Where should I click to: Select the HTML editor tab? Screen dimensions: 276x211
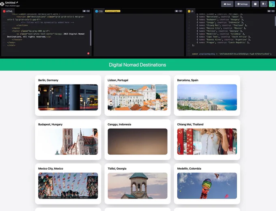tap(8, 11)
